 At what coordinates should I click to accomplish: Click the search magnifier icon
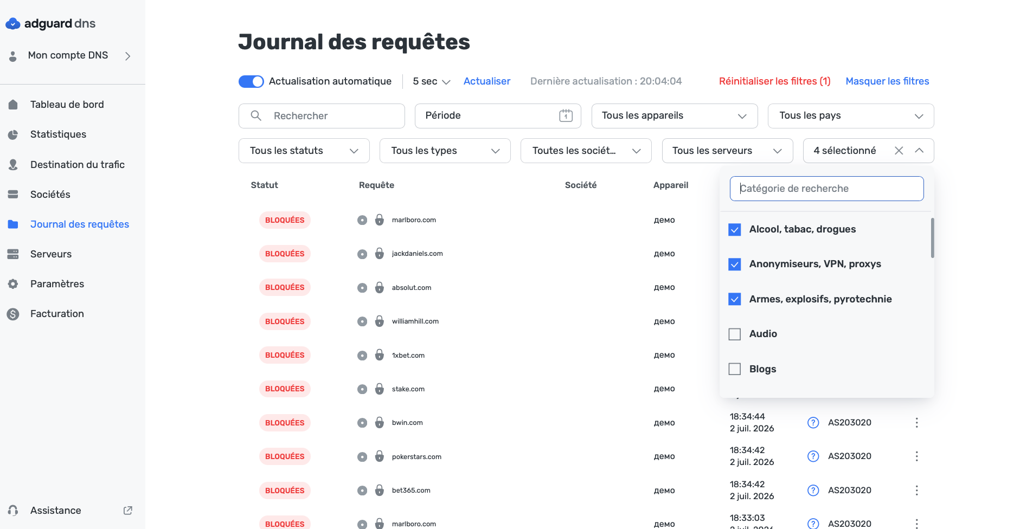(256, 116)
